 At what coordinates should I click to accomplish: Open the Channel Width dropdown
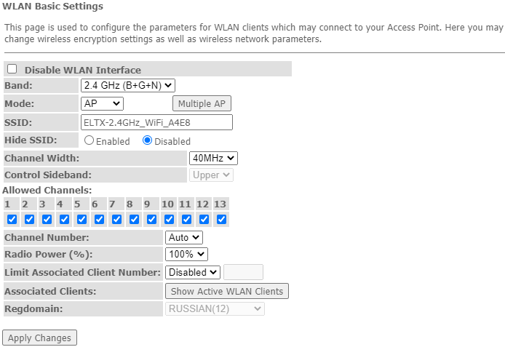click(213, 158)
